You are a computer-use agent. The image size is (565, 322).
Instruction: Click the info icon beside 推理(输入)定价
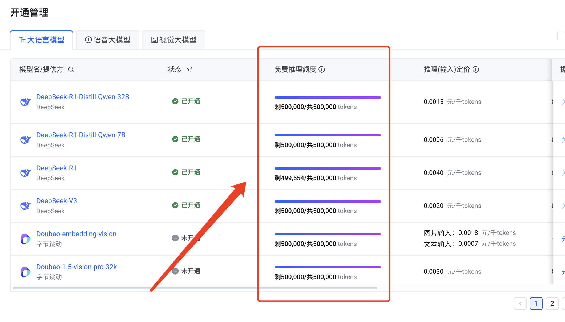(476, 69)
